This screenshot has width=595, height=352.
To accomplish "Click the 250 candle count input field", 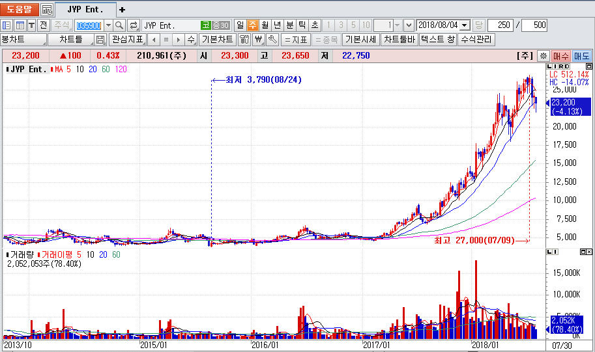I will 500,25.
